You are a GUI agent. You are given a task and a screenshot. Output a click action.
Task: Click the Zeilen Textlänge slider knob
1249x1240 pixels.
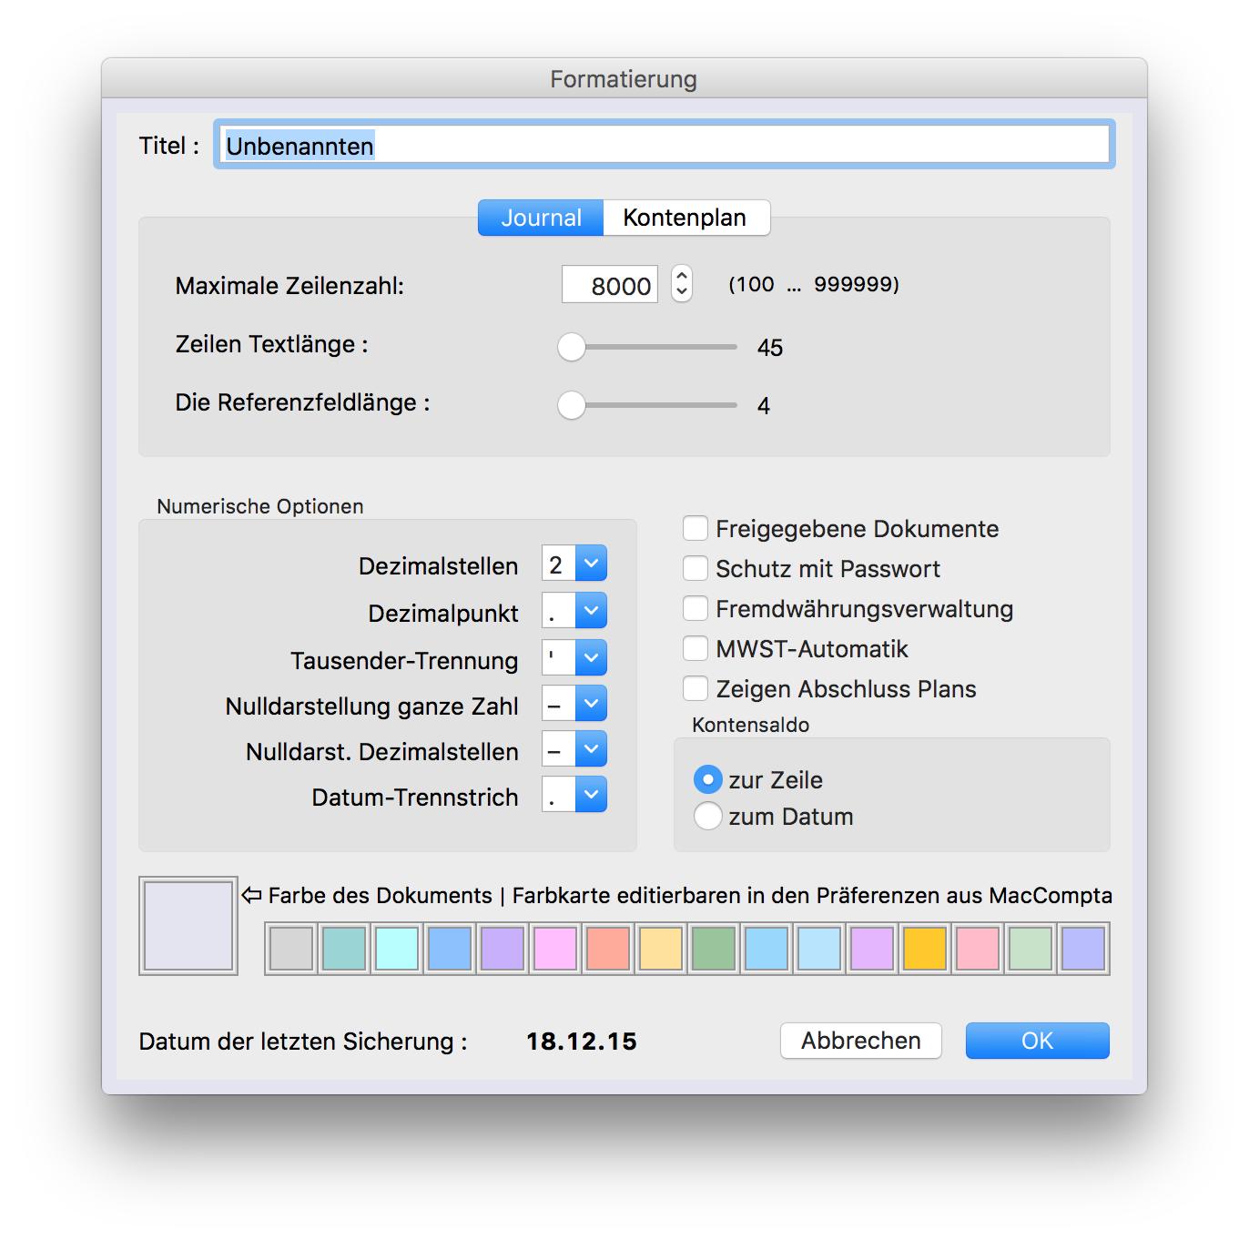click(572, 347)
